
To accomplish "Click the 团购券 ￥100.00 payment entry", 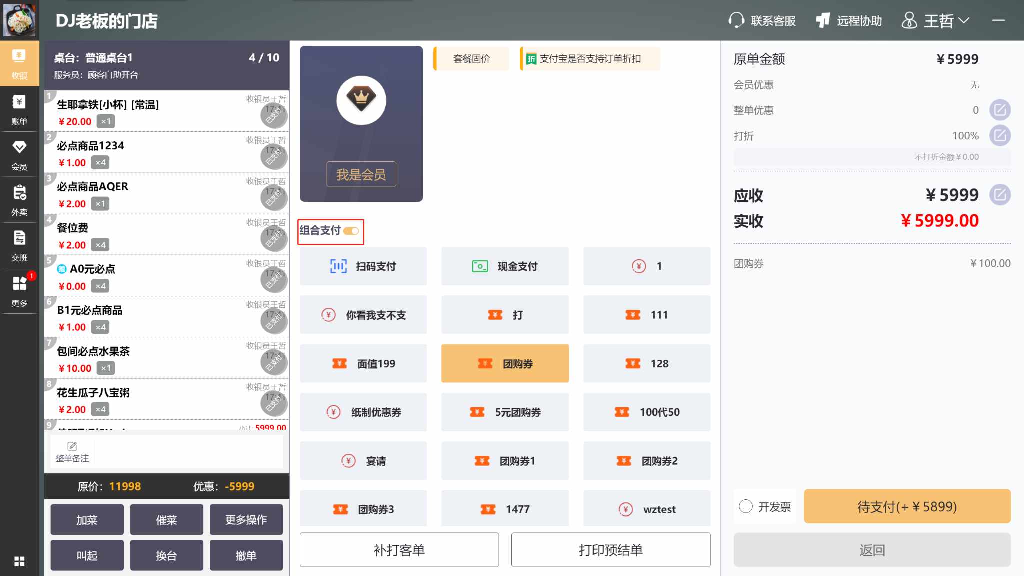I will tap(872, 263).
